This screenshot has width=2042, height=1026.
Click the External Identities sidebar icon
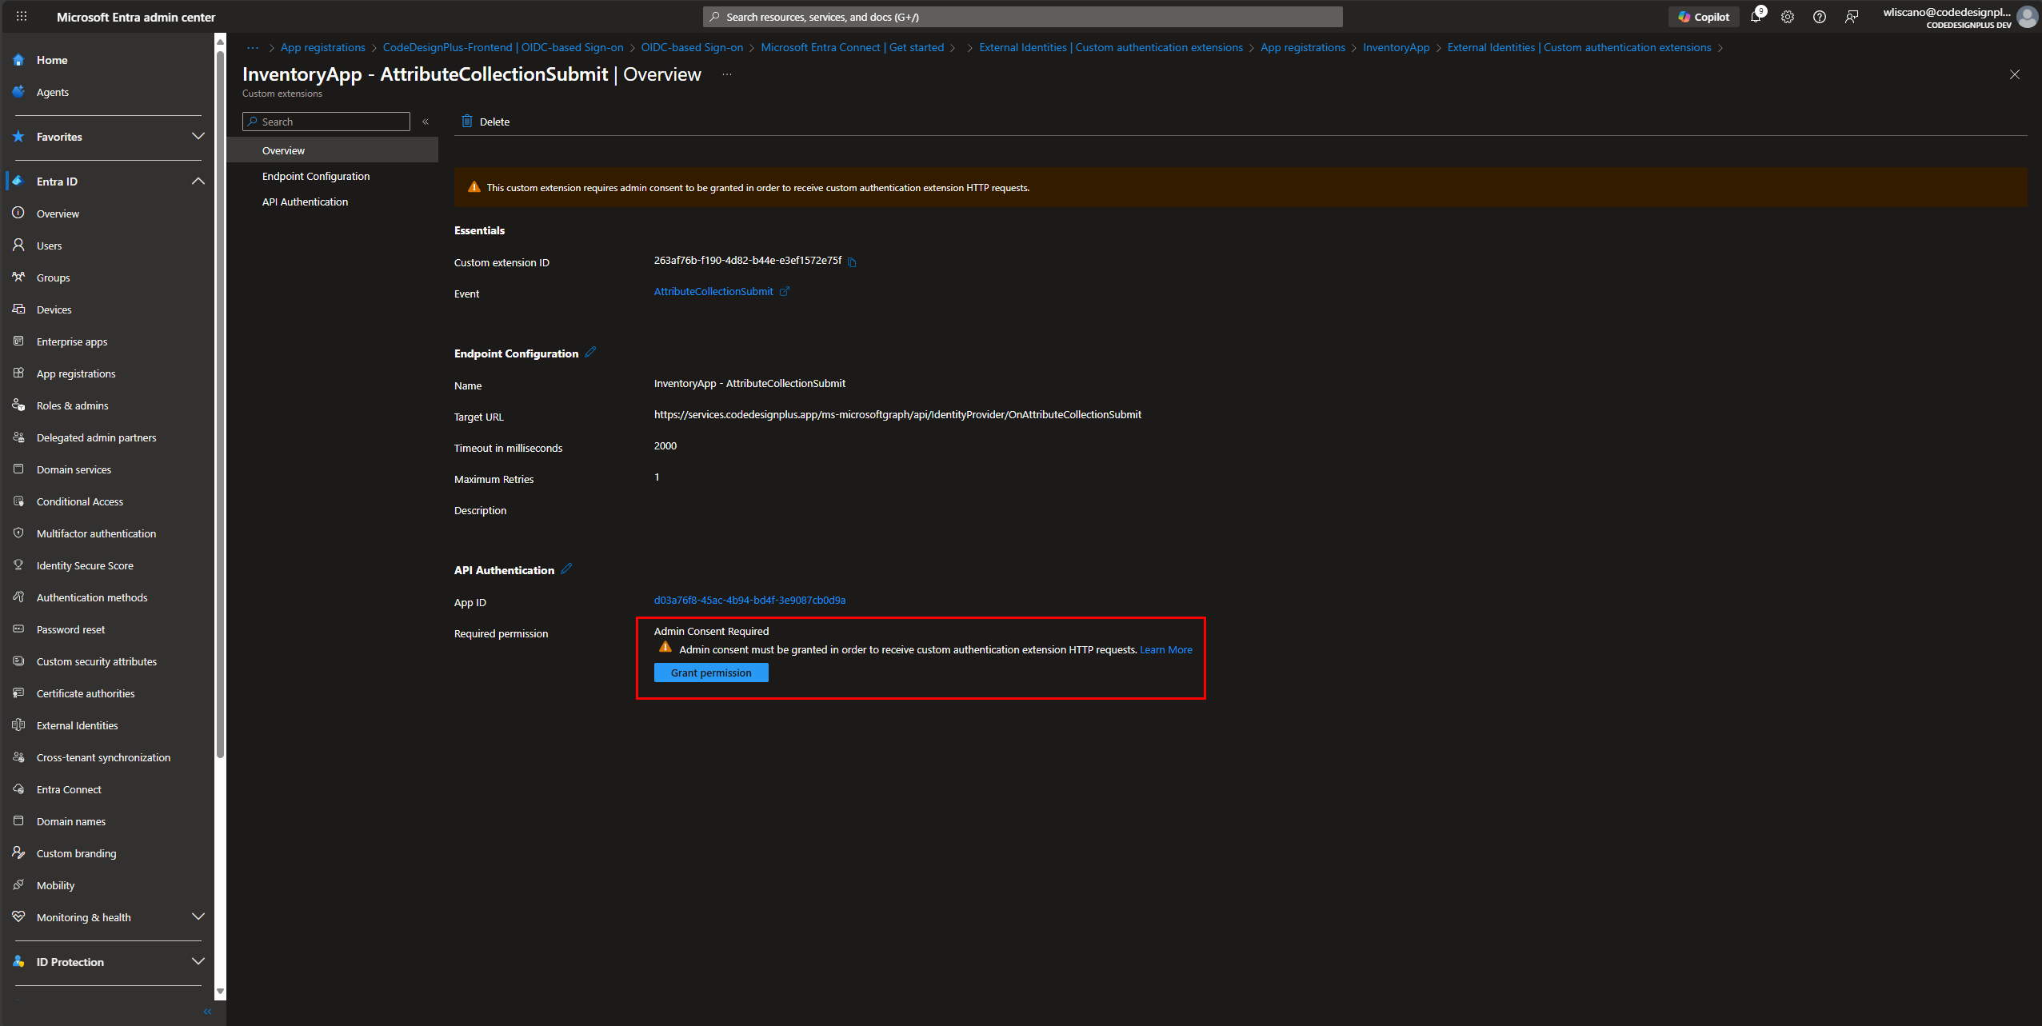point(18,725)
